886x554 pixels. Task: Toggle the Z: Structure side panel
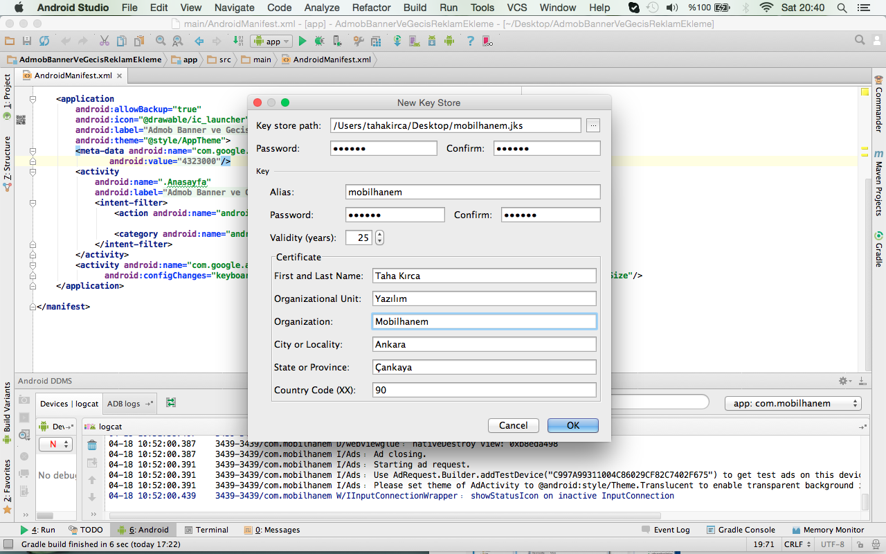click(7, 163)
